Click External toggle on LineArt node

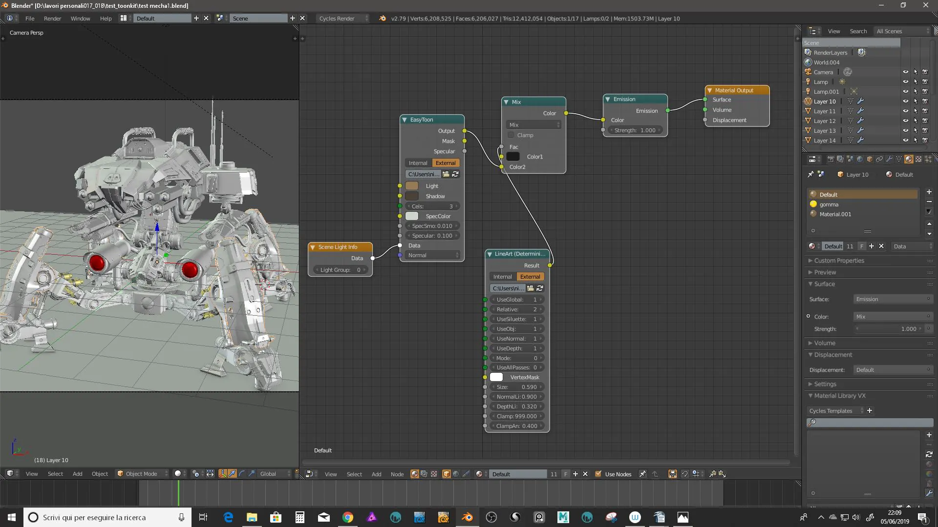click(530, 276)
